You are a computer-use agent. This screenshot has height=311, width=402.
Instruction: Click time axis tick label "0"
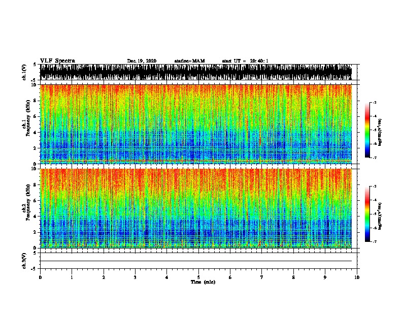click(x=40, y=277)
